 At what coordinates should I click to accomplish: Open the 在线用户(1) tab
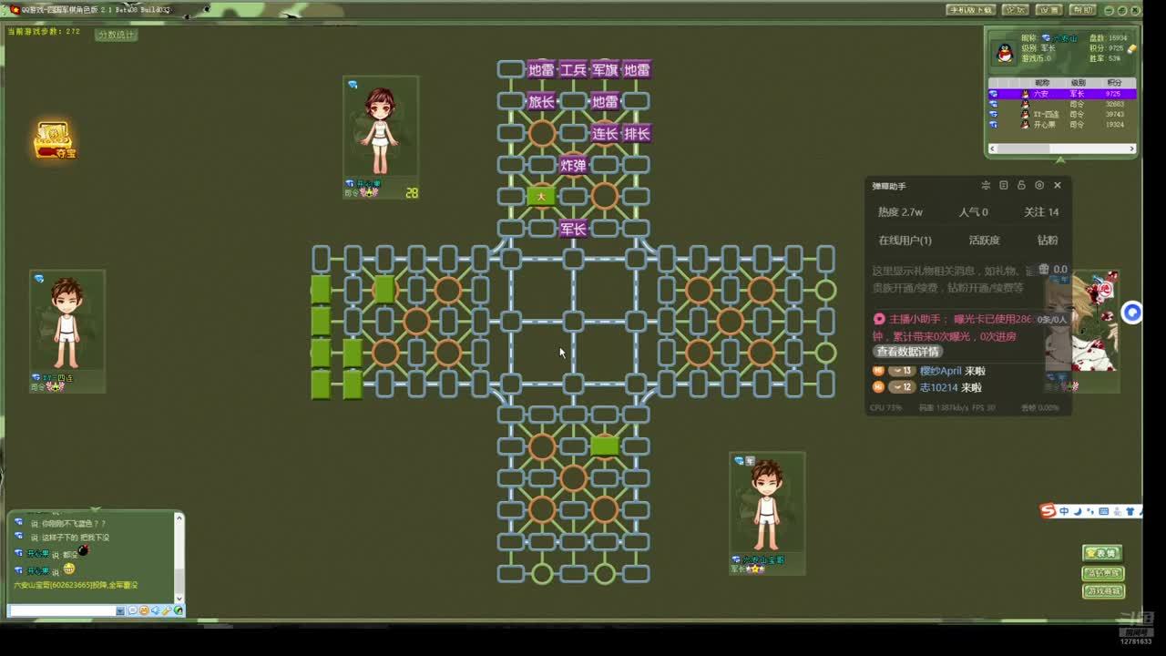905,241
